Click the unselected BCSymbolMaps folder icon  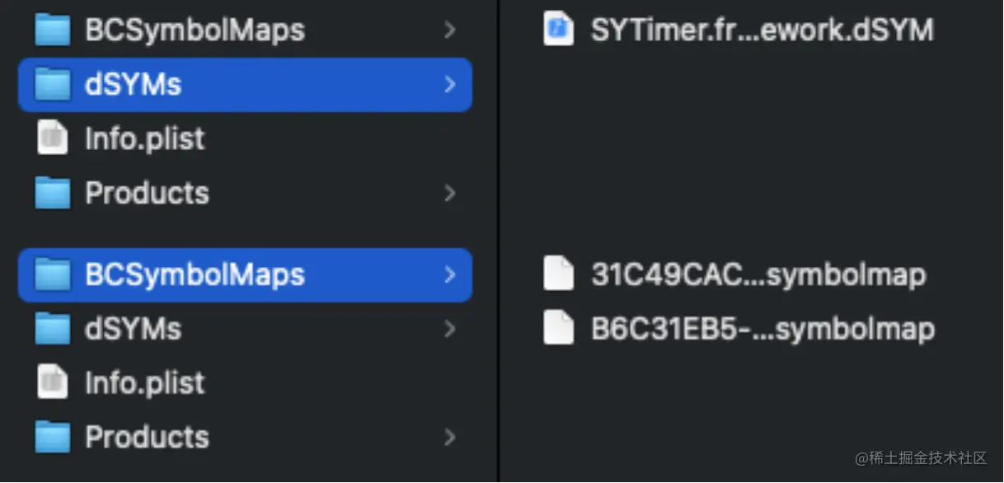tap(54, 30)
